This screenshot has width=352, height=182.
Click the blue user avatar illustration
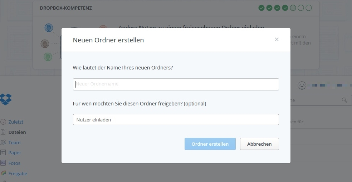pyautogui.click(x=49, y=28)
